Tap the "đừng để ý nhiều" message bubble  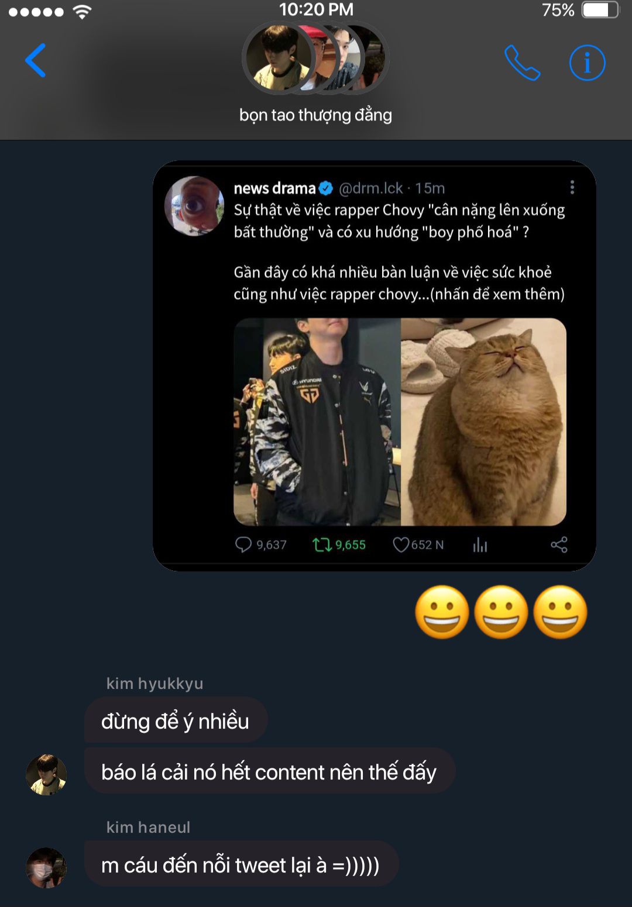coord(176,721)
